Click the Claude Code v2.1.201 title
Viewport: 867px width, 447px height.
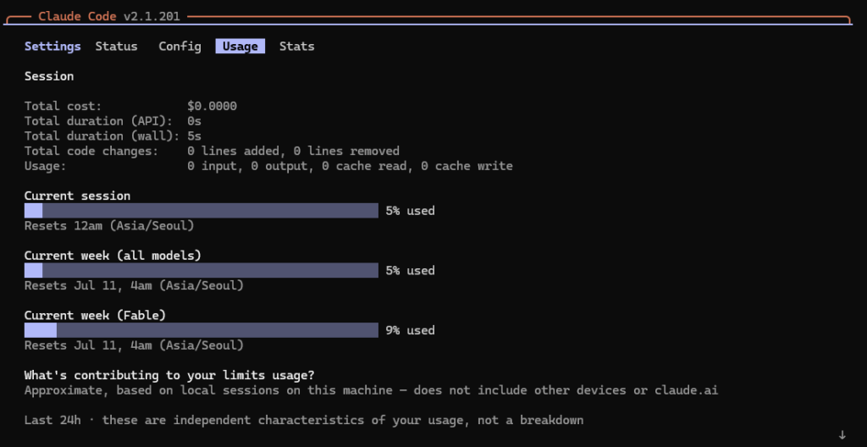[x=109, y=17]
